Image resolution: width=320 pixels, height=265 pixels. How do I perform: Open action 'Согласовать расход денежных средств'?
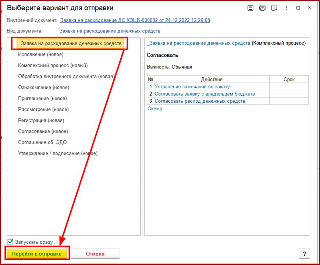[200, 101]
